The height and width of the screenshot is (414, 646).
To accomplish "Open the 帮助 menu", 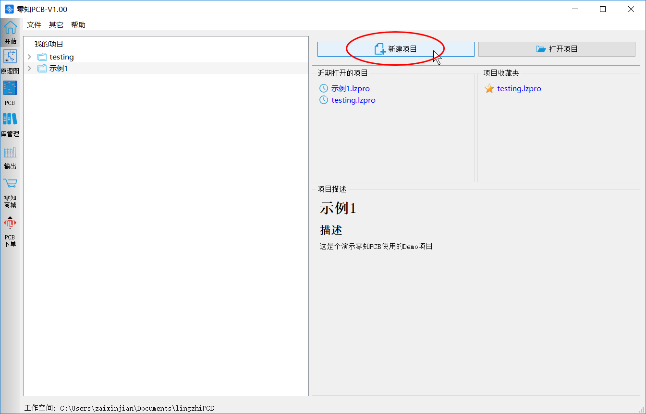I will tap(78, 25).
